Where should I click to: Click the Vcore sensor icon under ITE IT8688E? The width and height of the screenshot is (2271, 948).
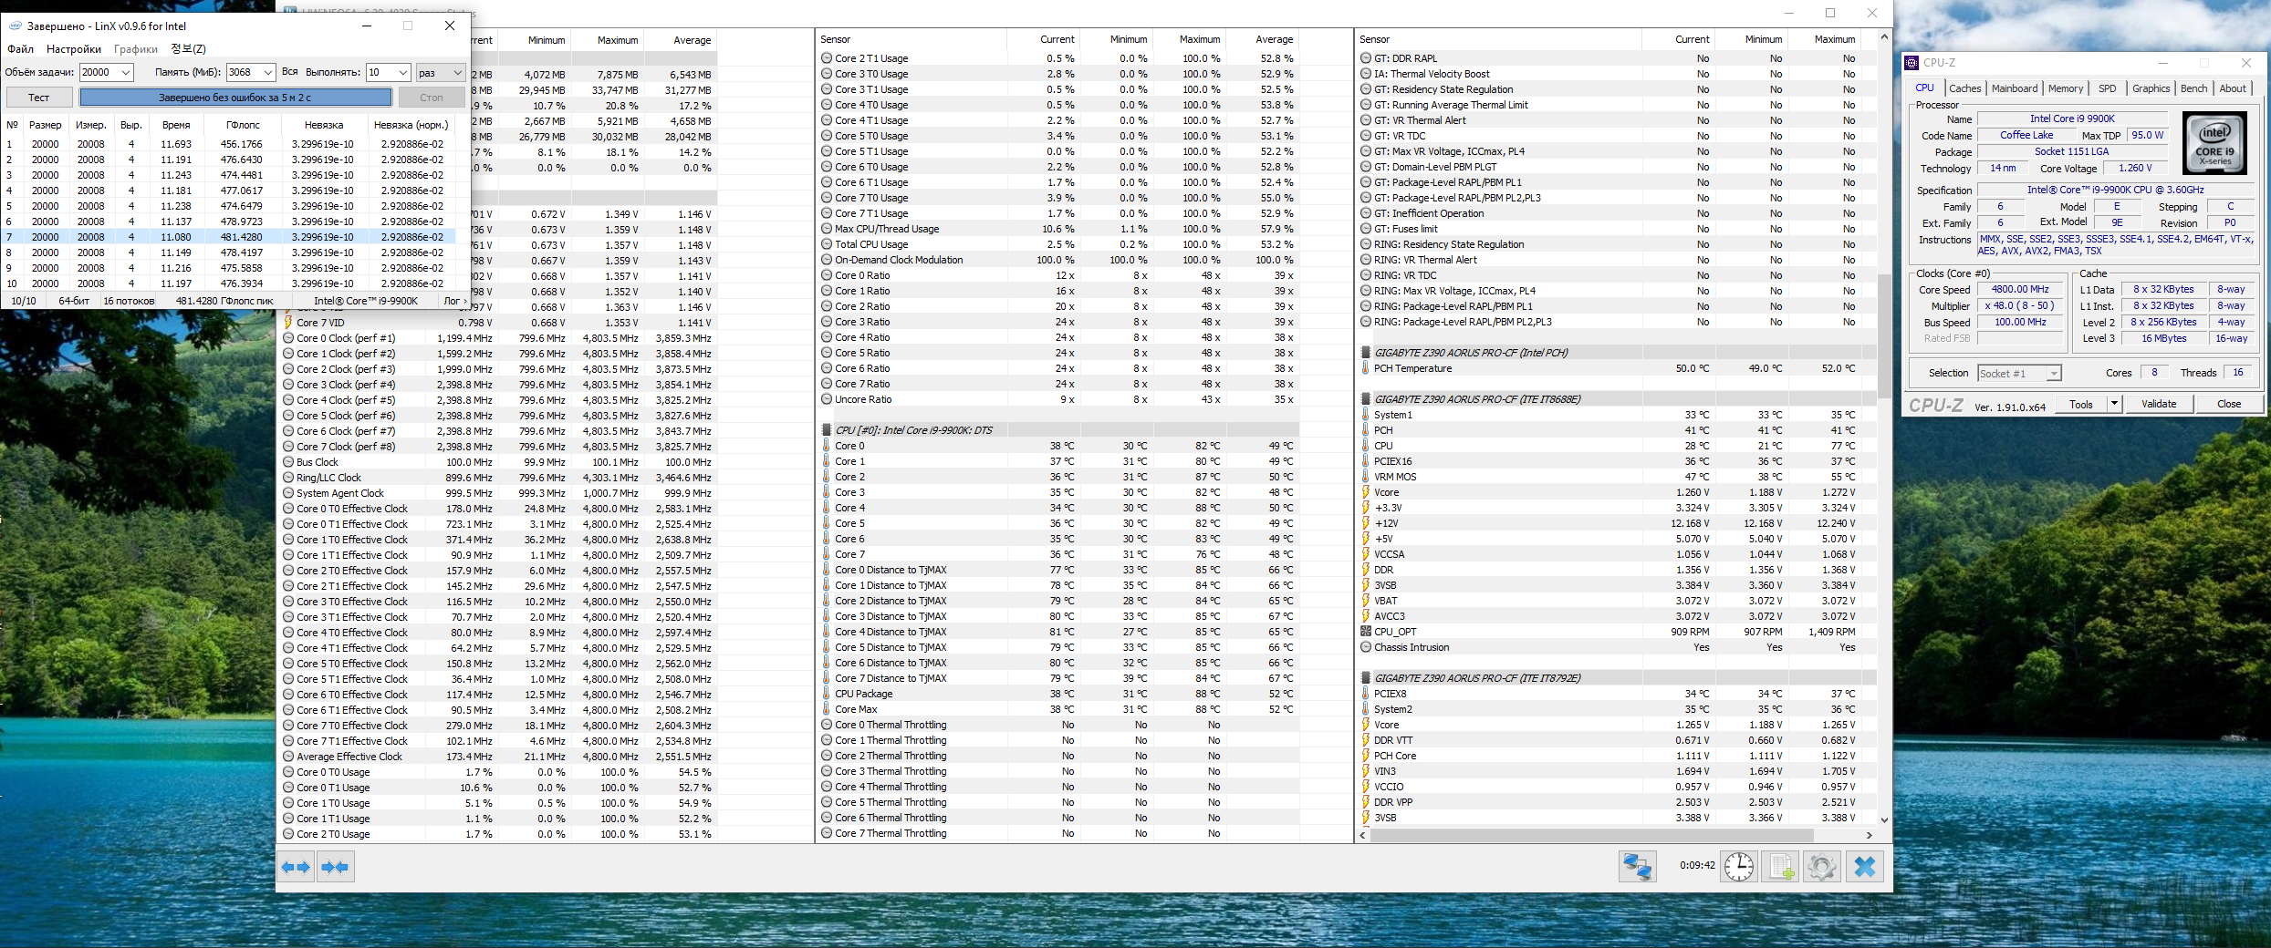tap(1366, 492)
